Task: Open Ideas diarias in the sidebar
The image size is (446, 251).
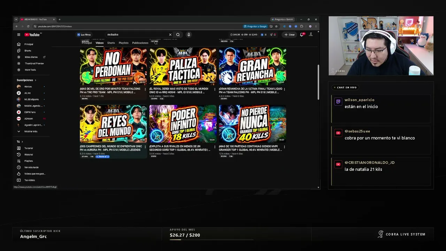Action: pyautogui.click(x=31, y=57)
